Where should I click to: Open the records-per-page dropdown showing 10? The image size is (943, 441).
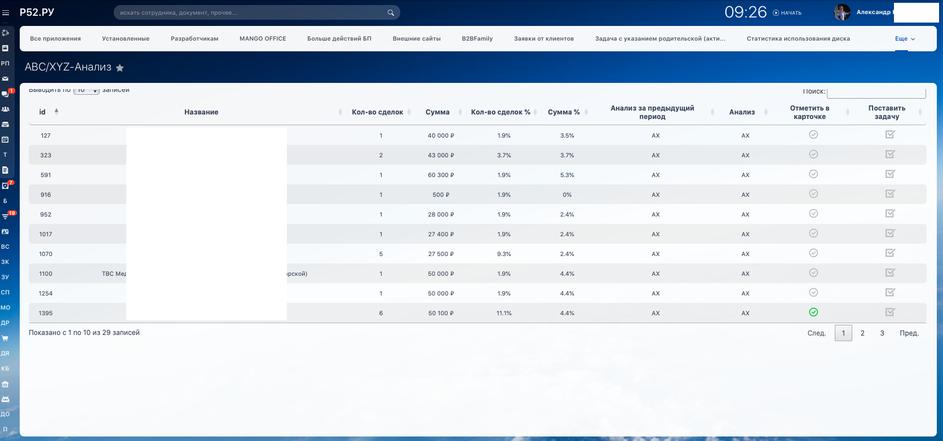86,90
